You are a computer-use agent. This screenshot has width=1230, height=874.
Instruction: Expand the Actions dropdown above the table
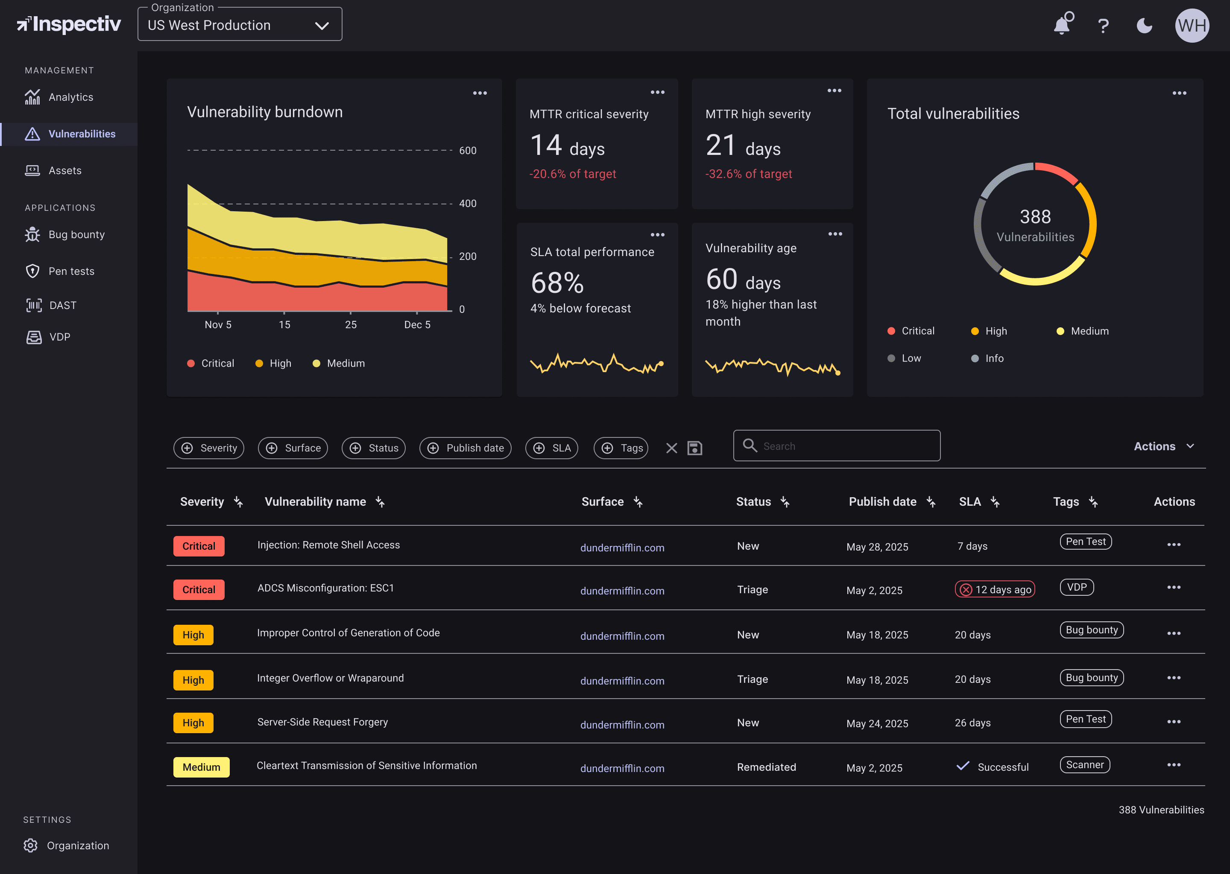[x=1164, y=446]
